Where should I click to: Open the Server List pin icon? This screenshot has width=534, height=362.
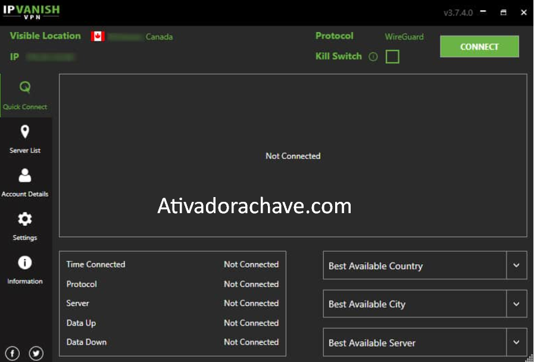point(25,132)
